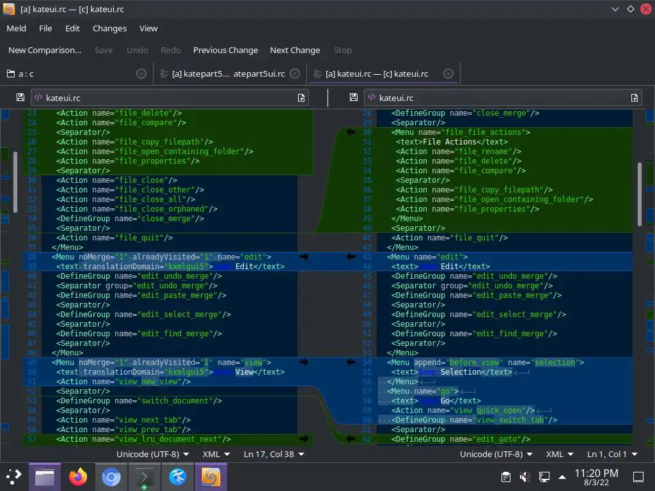Open left pane Unicode (UTF-8) encoding dropdown
The height and width of the screenshot is (491, 655).
[152, 455]
